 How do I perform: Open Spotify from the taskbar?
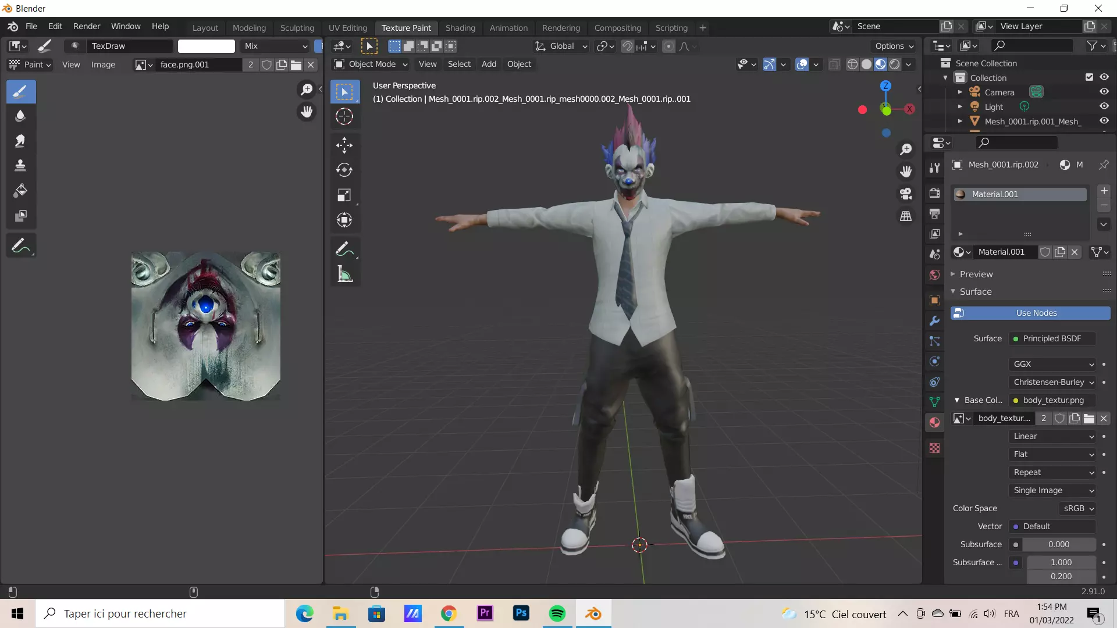[557, 613]
